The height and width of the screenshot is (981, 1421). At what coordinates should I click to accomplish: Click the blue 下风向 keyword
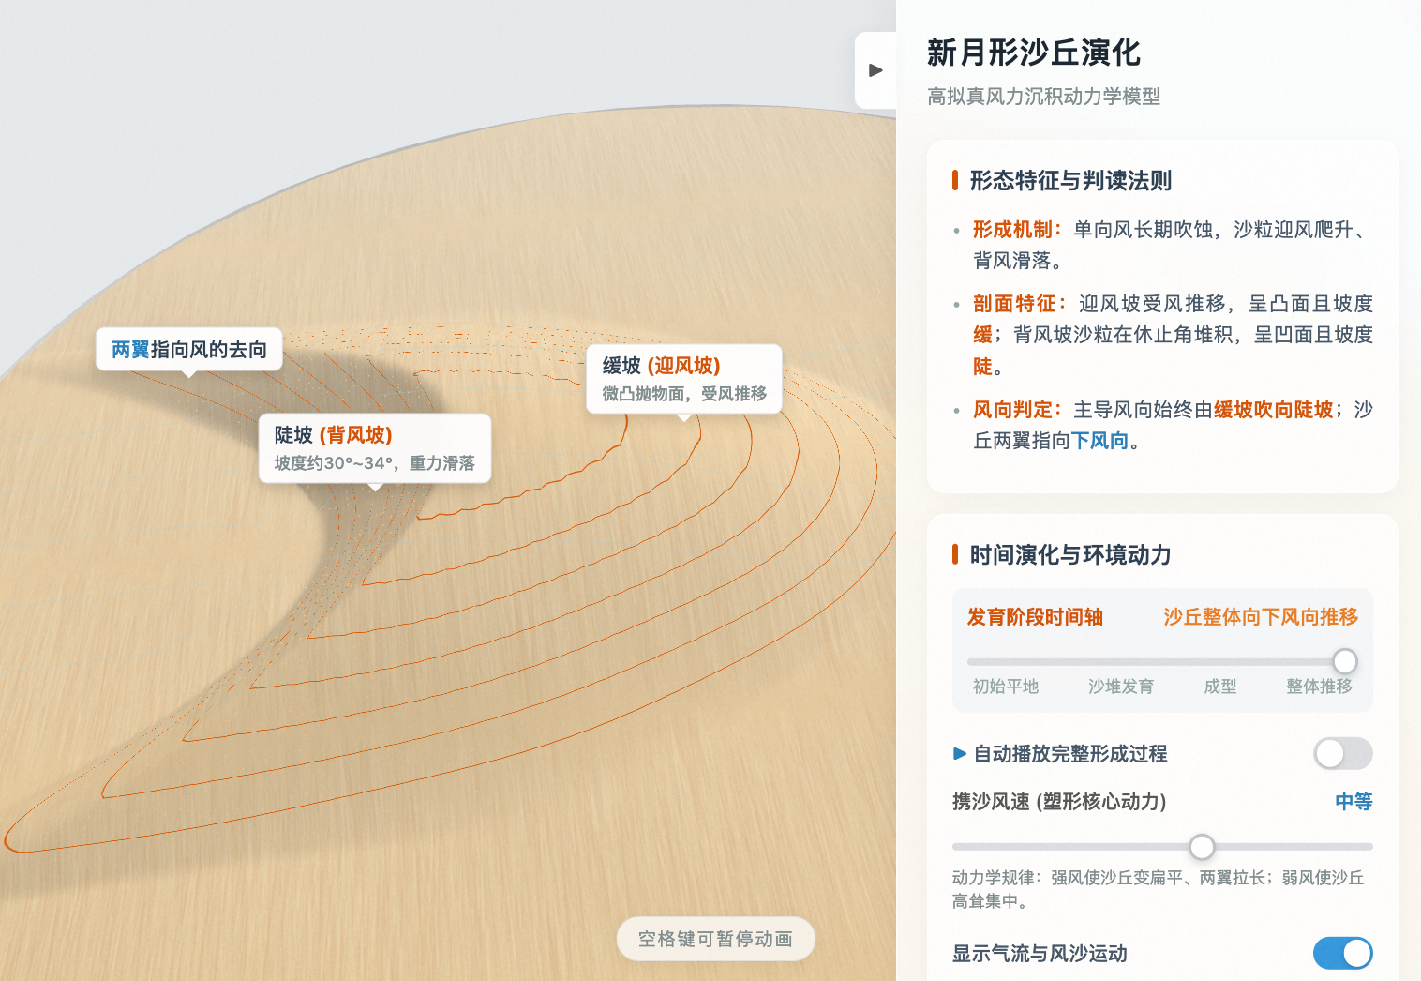(x=1099, y=441)
